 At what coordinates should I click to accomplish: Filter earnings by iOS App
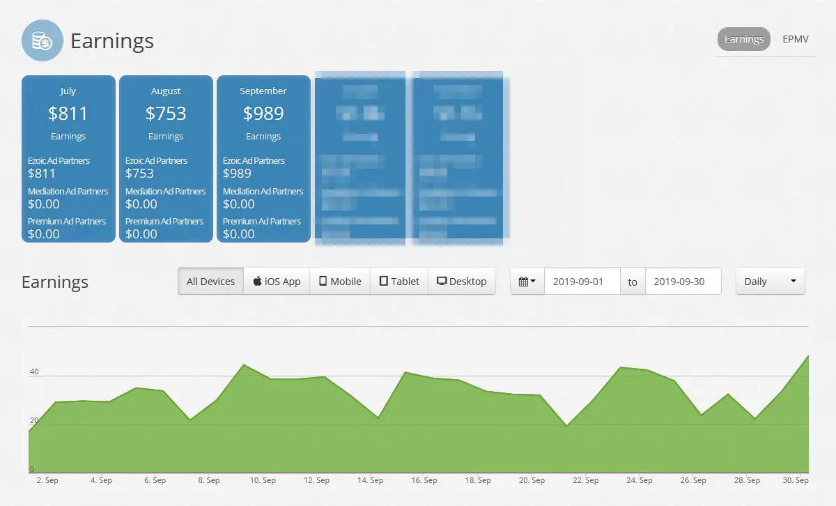pos(277,282)
